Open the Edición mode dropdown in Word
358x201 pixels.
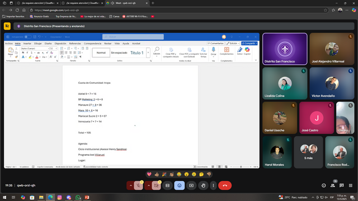tap(233, 44)
